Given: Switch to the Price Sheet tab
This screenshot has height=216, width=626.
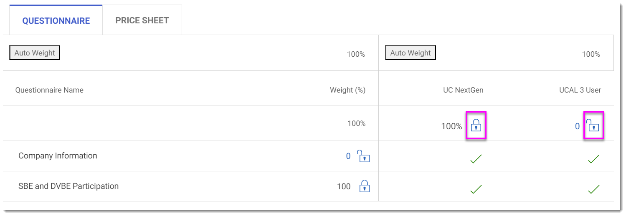Looking at the screenshot, I should click(142, 20).
